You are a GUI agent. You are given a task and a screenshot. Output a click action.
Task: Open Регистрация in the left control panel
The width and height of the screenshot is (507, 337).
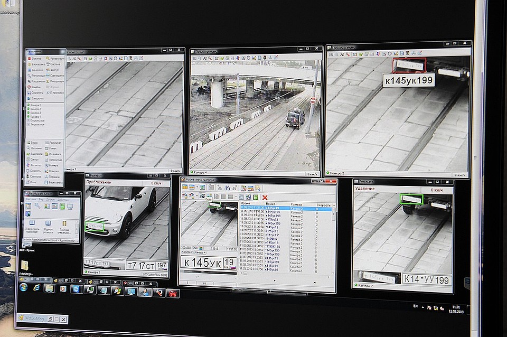pos(36,76)
